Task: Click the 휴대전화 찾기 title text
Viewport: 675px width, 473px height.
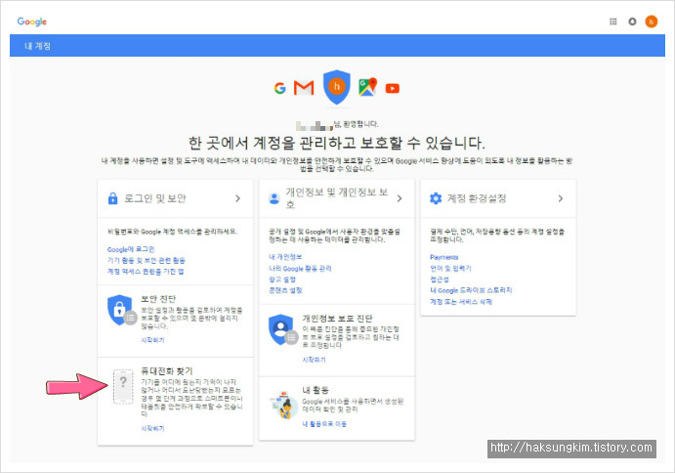Action: tap(167, 371)
